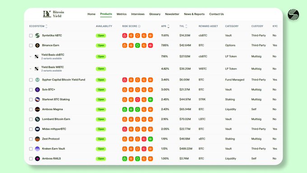The width and height of the screenshot is (307, 173).
Task: Click '2 variants available' under Yield Basis WBTC
Action: point(51,71)
